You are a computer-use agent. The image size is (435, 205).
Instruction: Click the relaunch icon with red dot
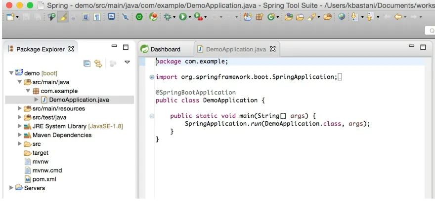tap(153, 17)
